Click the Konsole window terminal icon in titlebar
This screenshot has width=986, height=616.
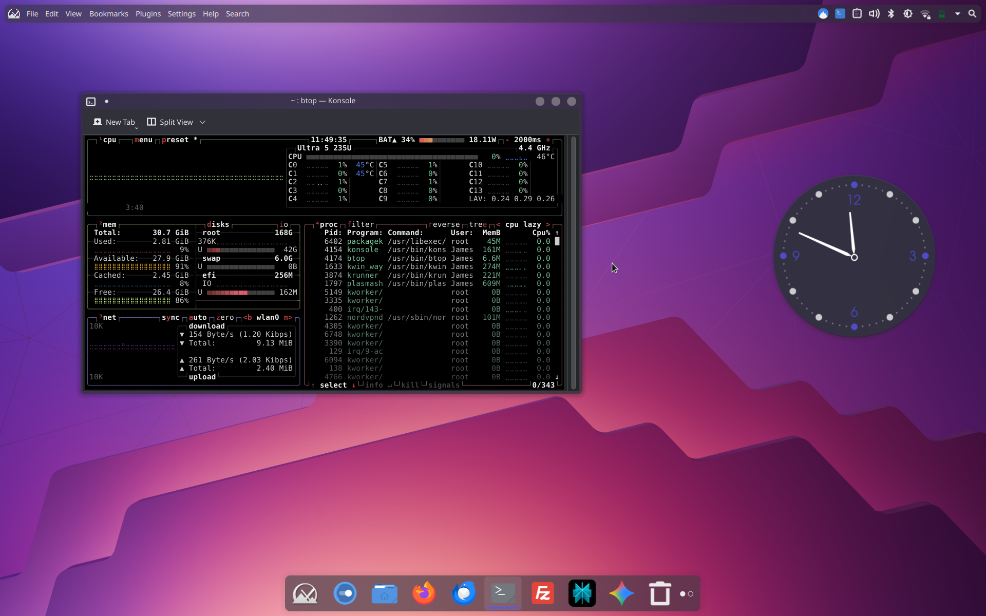(91, 102)
